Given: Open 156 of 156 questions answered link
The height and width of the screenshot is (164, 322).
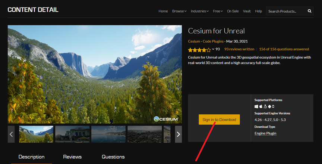Looking at the screenshot, I should point(284,49).
